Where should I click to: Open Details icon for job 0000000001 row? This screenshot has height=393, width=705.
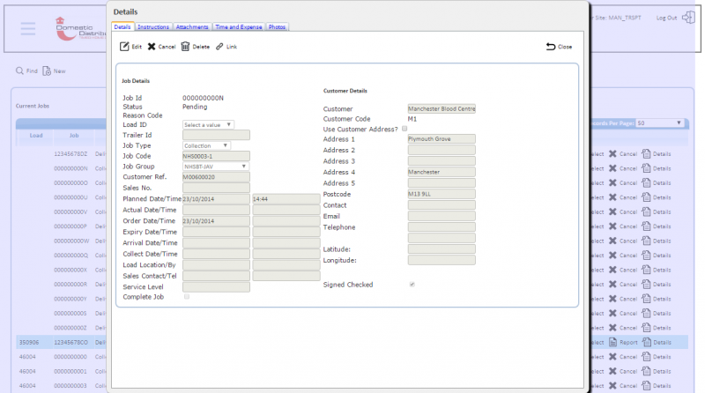[646, 371]
